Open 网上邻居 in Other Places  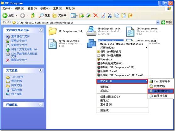[16, 94]
